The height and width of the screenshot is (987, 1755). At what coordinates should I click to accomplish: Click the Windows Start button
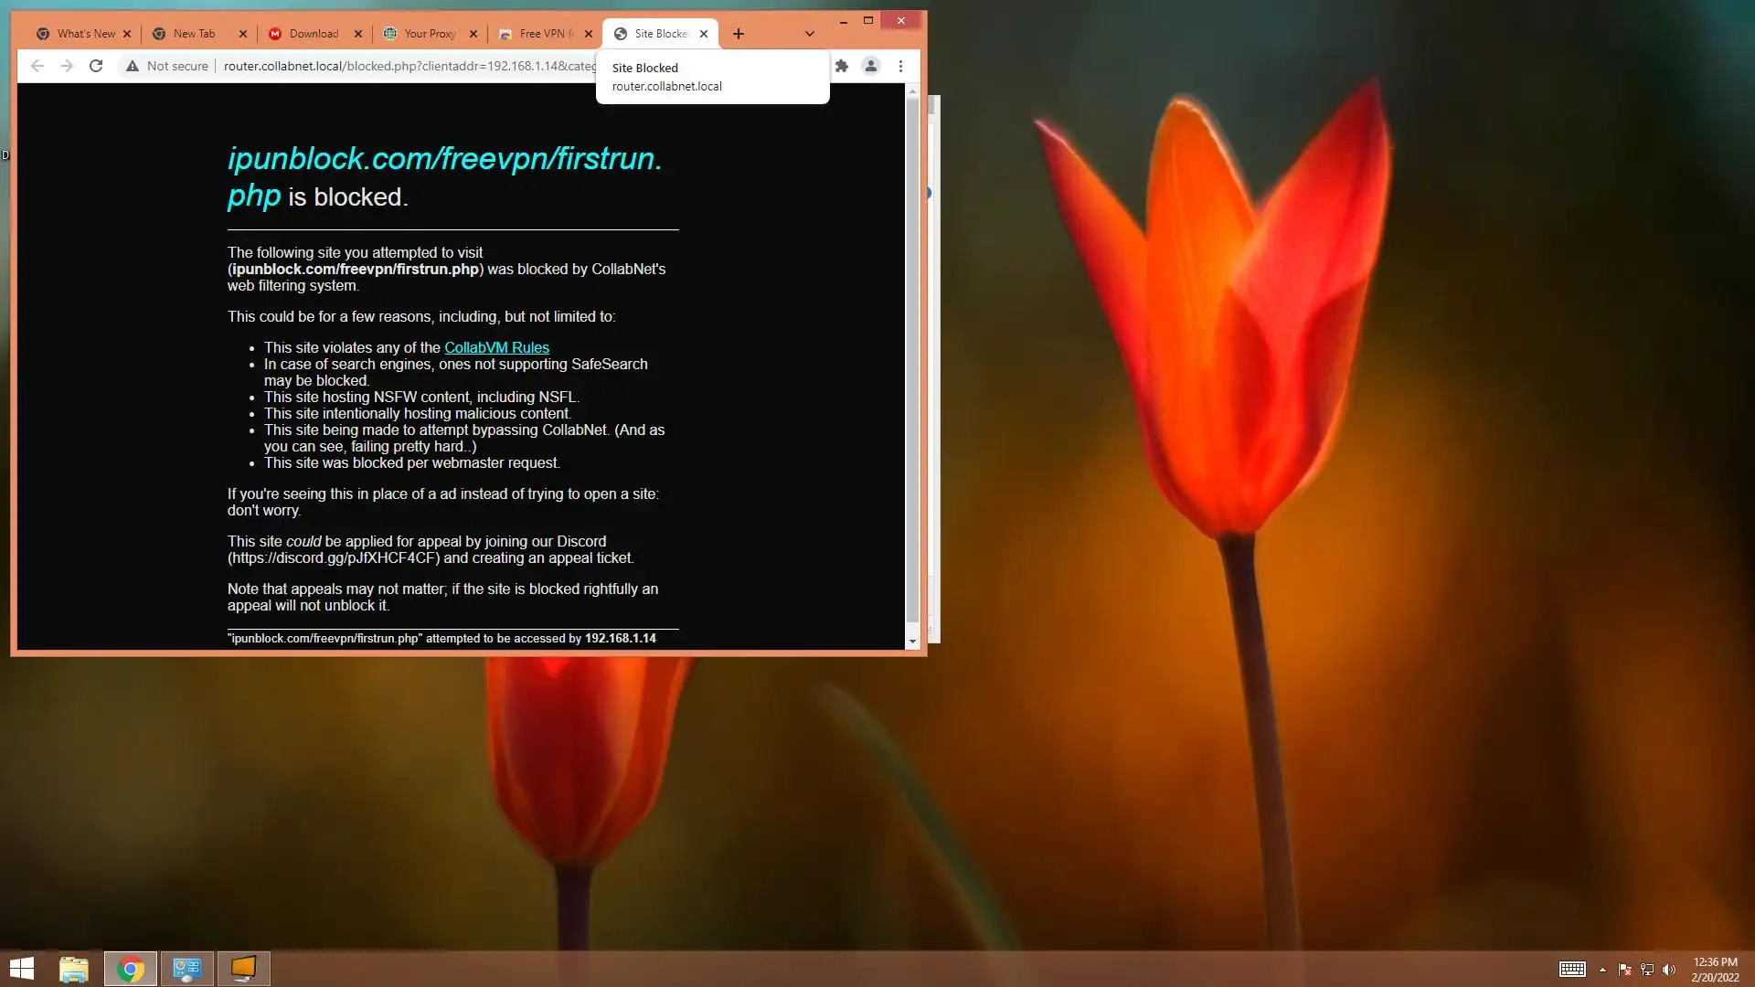click(x=22, y=969)
